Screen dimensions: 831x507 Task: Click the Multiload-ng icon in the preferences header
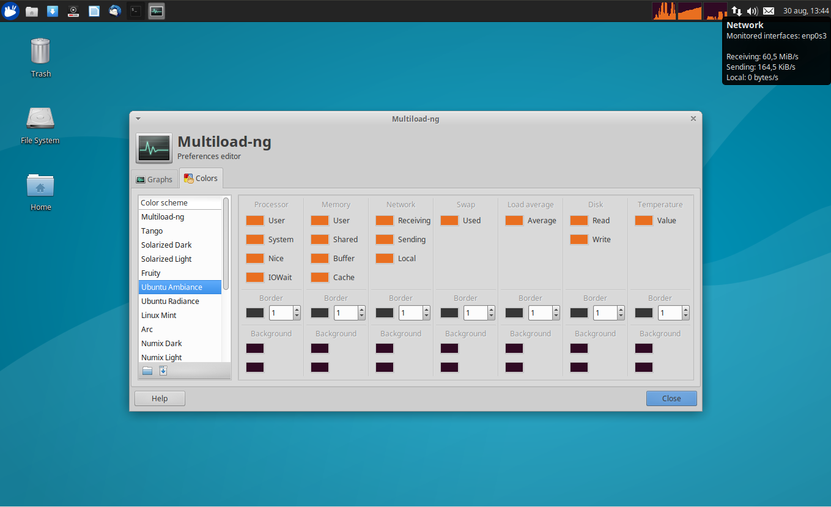(153, 148)
